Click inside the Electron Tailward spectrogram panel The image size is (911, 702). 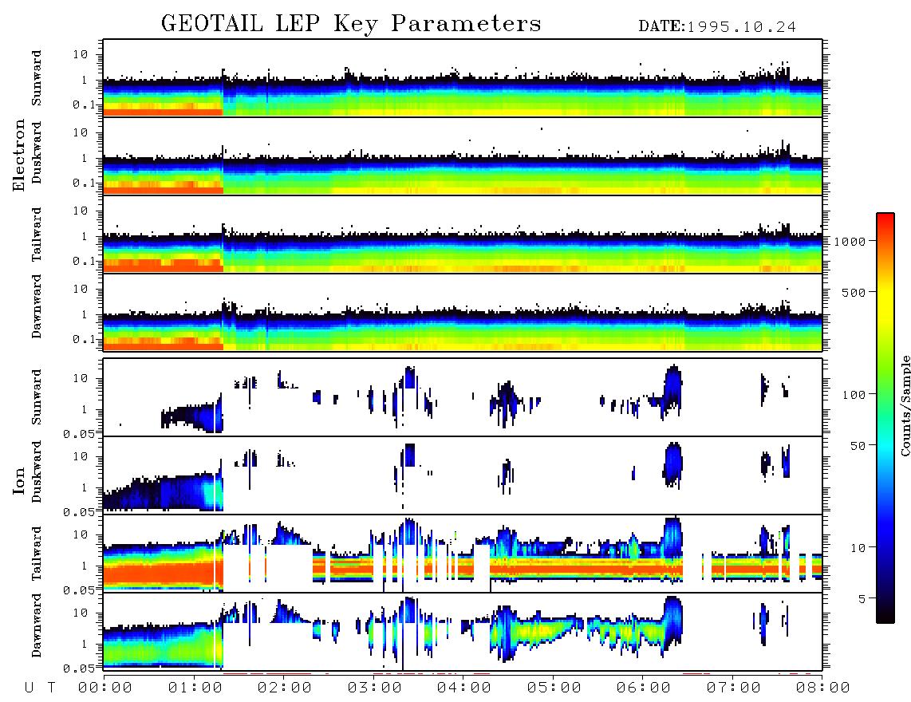(463, 235)
